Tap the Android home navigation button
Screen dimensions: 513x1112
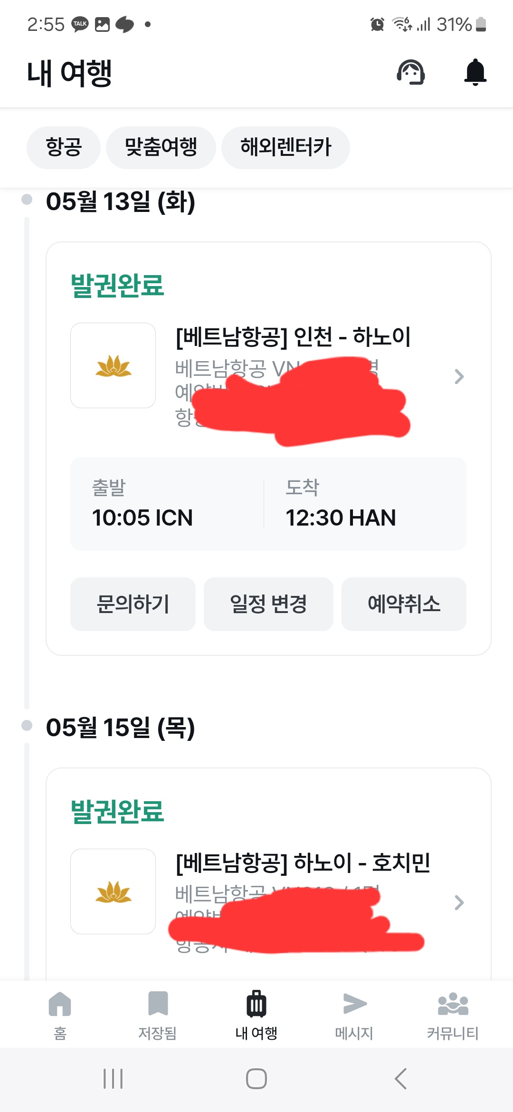pos(256,1078)
